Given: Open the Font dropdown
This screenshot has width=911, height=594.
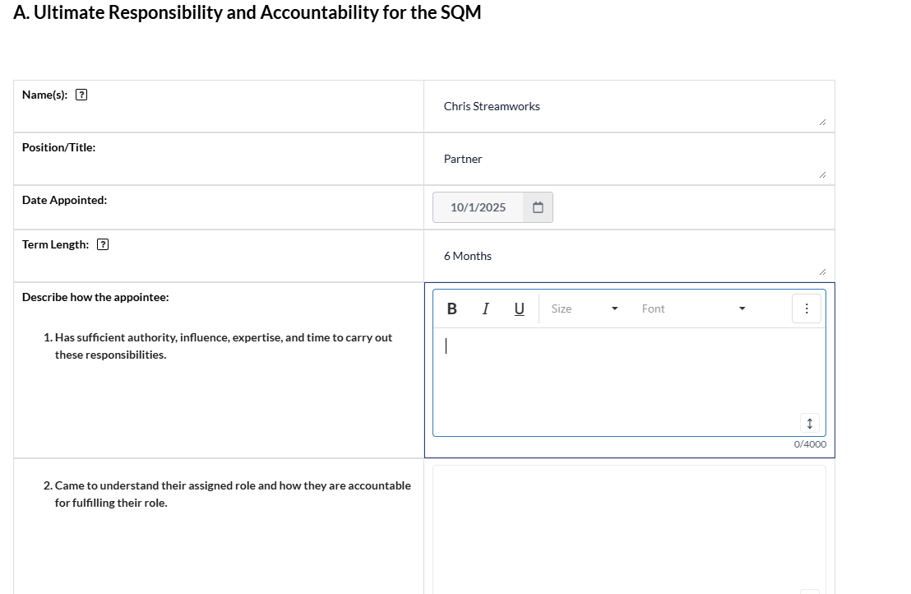Looking at the screenshot, I should (x=693, y=309).
